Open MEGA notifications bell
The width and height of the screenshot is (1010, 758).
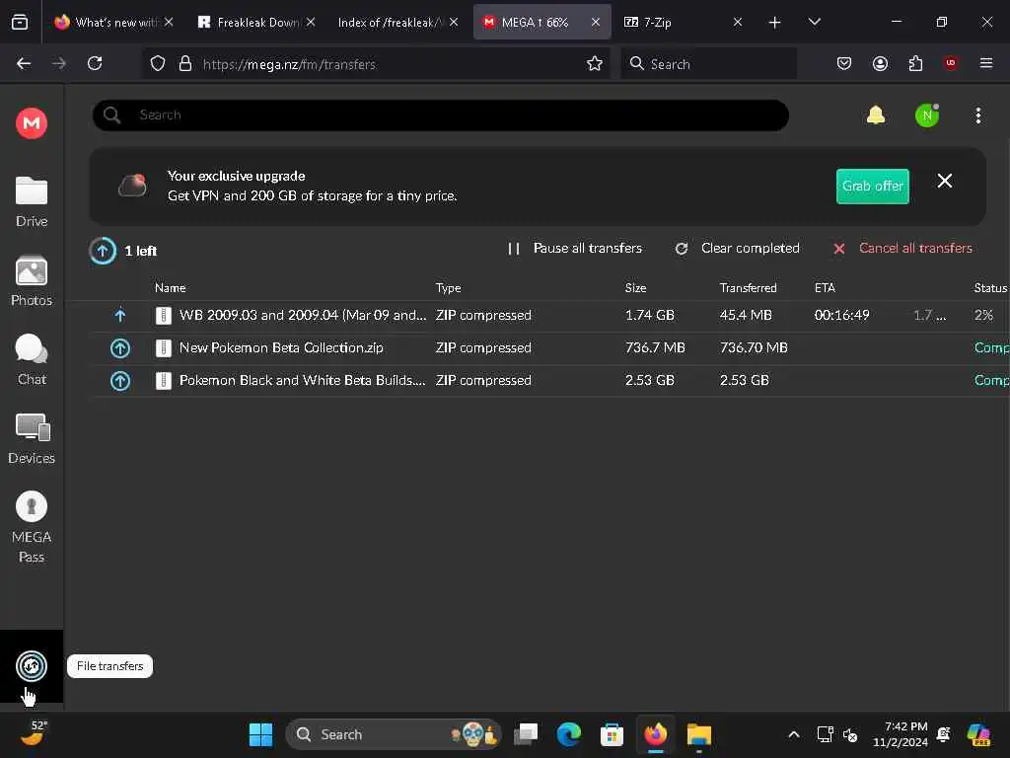click(876, 115)
